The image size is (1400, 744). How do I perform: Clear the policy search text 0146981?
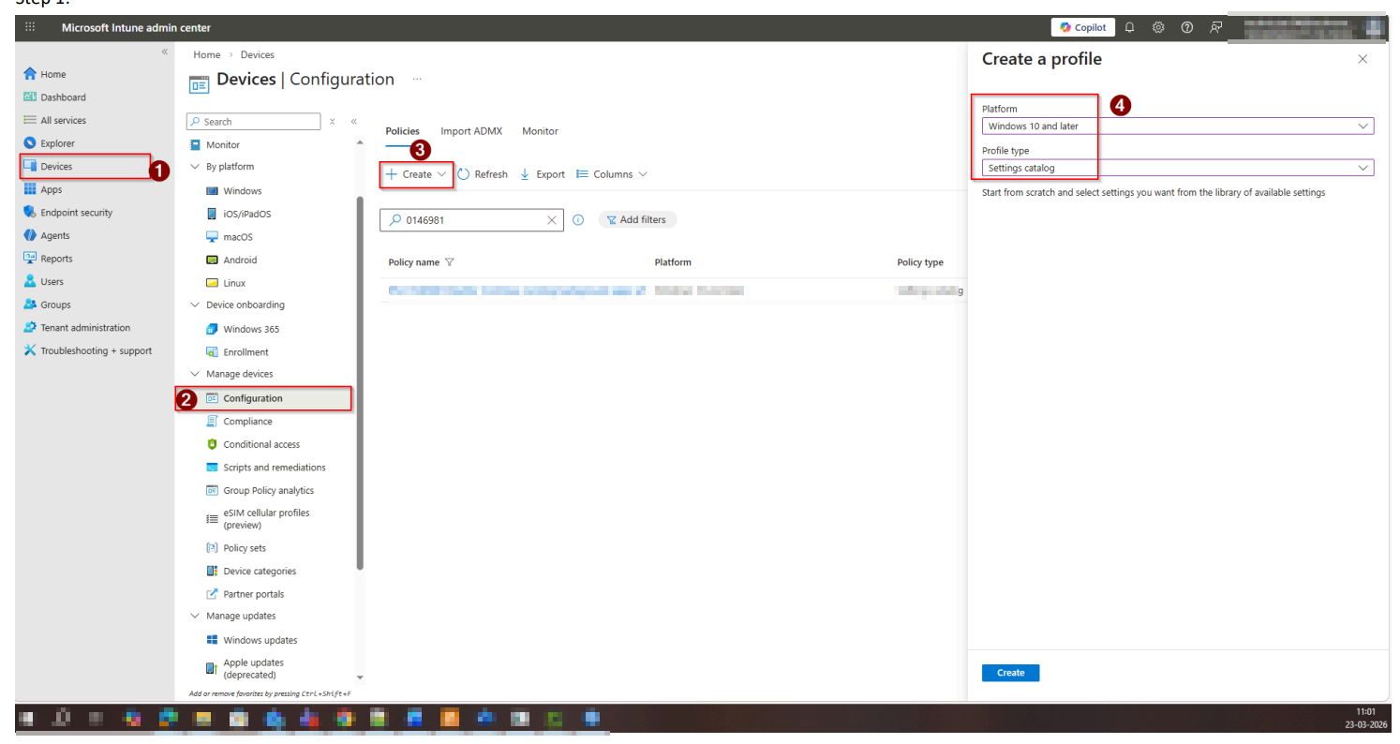552,220
